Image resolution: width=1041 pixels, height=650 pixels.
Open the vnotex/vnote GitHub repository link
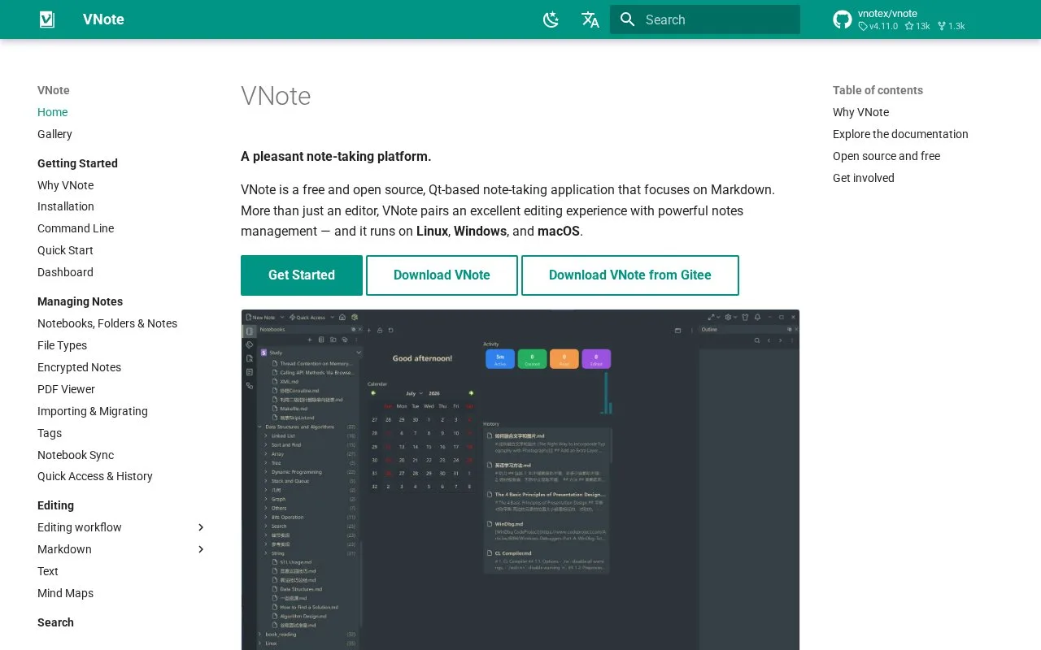tap(900, 19)
